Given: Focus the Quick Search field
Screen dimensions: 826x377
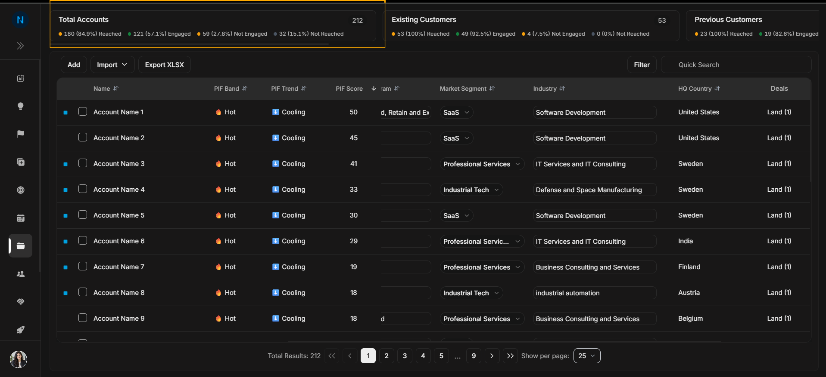Looking at the screenshot, I should point(736,64).
